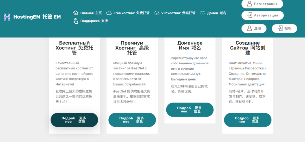305x142 pixels.
Task: Open the Главная 主页 menu item
Action: 87,13
